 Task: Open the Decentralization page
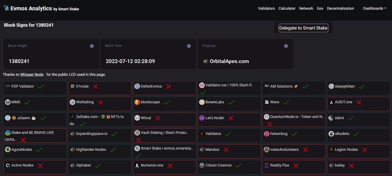coord(340,8)
